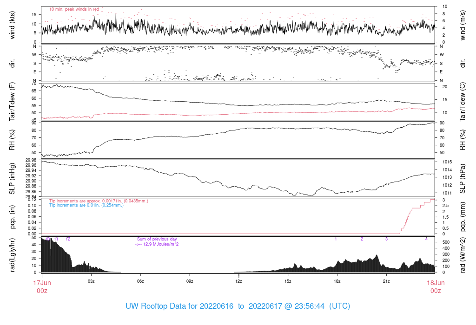Click the 'wind (kts)' left axis label
Screen dimensions: 476x325
click(12, 25)
